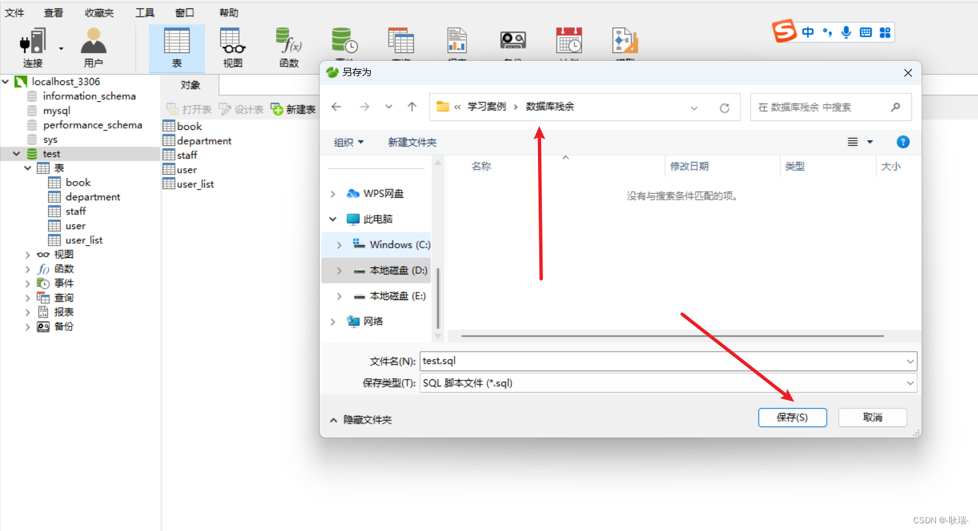Click the Open Table (打开表) button
The height and width of the screenshot is (531, 978).
(x=189, y=109)
